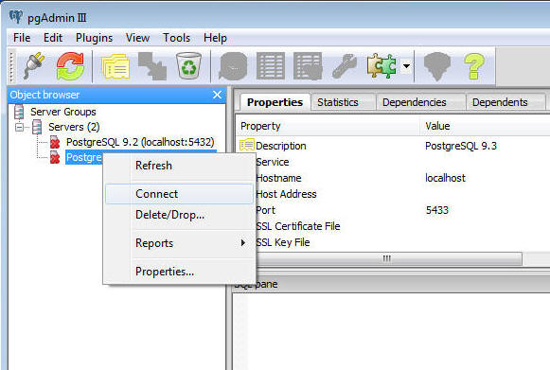Click the Description property icon
550x370 pixels.
(246, 145)
